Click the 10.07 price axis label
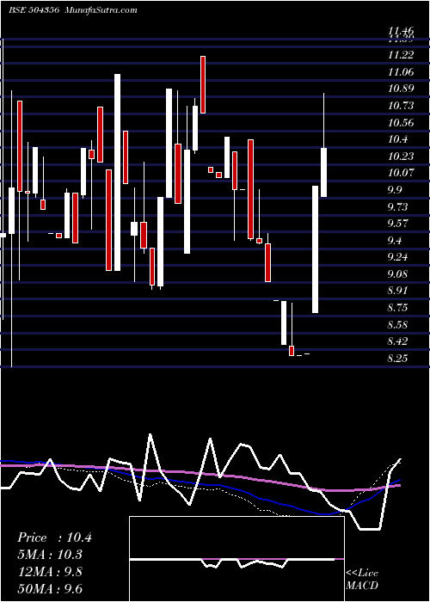 (x=401, y=173)
